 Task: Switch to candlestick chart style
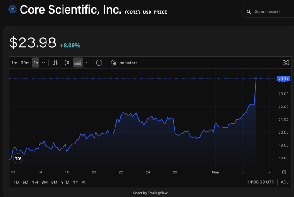click(x=67, y=63)
